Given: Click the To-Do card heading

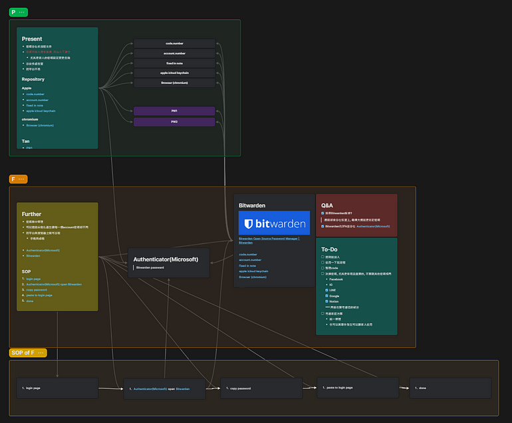Looking at the screenshot, I should [329, 249].
